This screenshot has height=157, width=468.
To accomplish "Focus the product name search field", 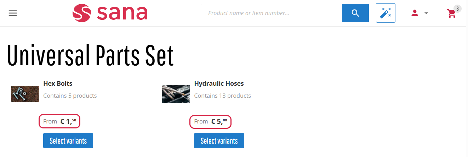I will pos(271,13).
